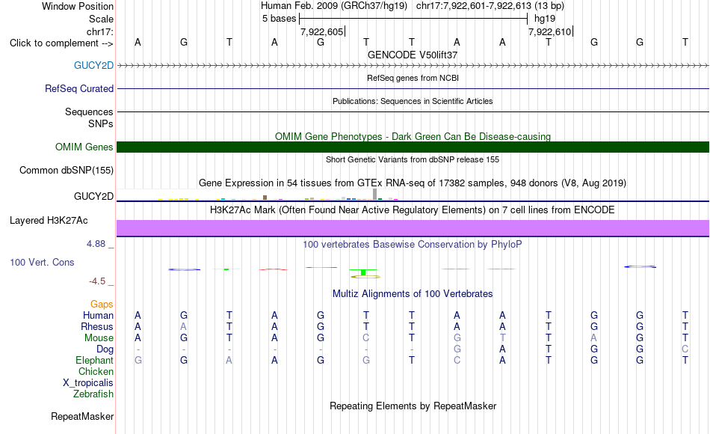Viewport: 710px width, 434px height.
Task: Click the 'hg19' label beside the scale bar
Action: 545,19
